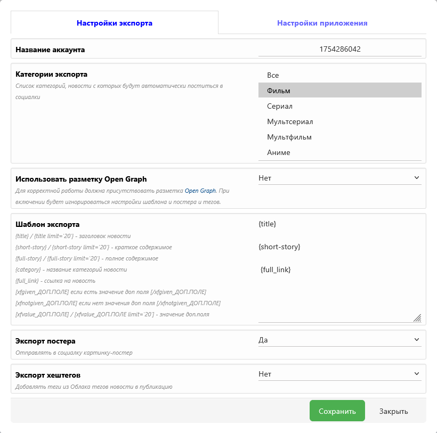437x433 pixels.
Task: Grab the textarea resize handle icon
Action: tap(417, 318)
